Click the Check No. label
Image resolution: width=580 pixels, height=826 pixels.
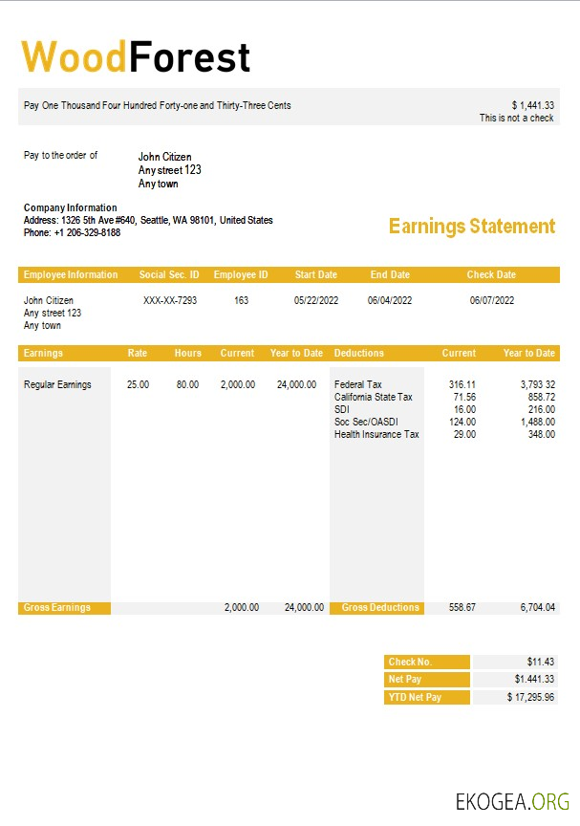tap(410, 662)
